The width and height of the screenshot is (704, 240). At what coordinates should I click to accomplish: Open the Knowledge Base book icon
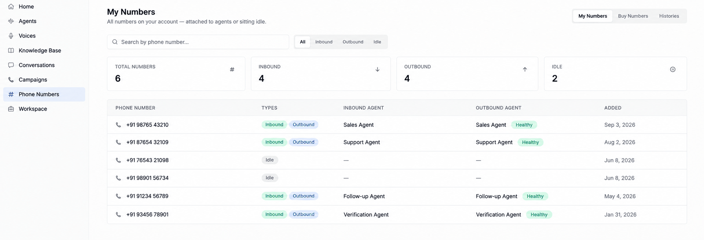(11, 51)
